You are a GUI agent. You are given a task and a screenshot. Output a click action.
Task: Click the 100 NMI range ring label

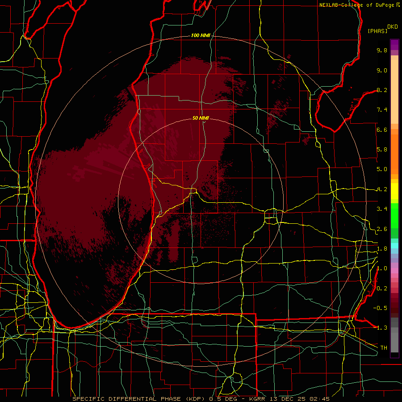coord(201,35)
